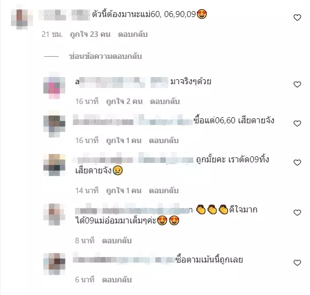Screen dimensions: 310x295
Task: View ถูกใจ 2 คน likes list
Action: tap(124, 101)
